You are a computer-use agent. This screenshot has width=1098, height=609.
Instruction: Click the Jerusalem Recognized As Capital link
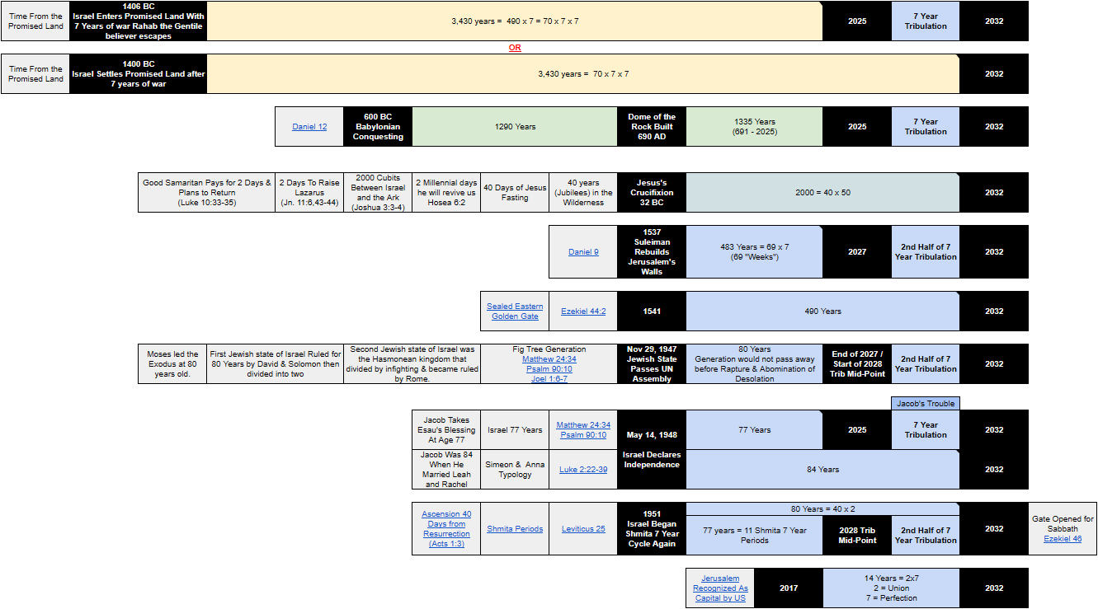click(720, 588)
